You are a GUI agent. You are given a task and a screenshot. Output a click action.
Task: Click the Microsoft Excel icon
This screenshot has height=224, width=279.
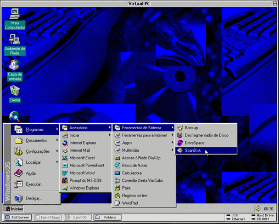point(65,158)
